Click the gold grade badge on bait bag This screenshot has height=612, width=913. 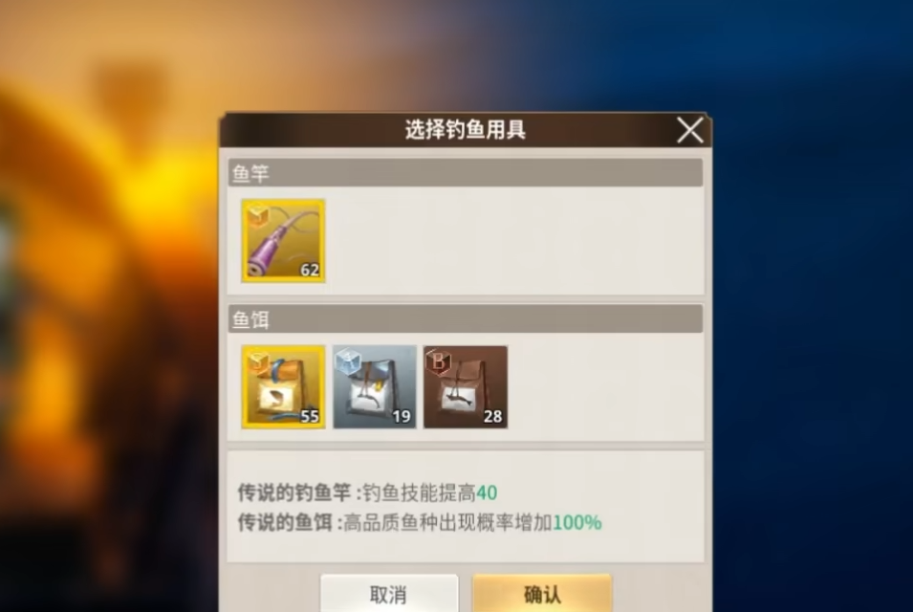click(258, 361)
